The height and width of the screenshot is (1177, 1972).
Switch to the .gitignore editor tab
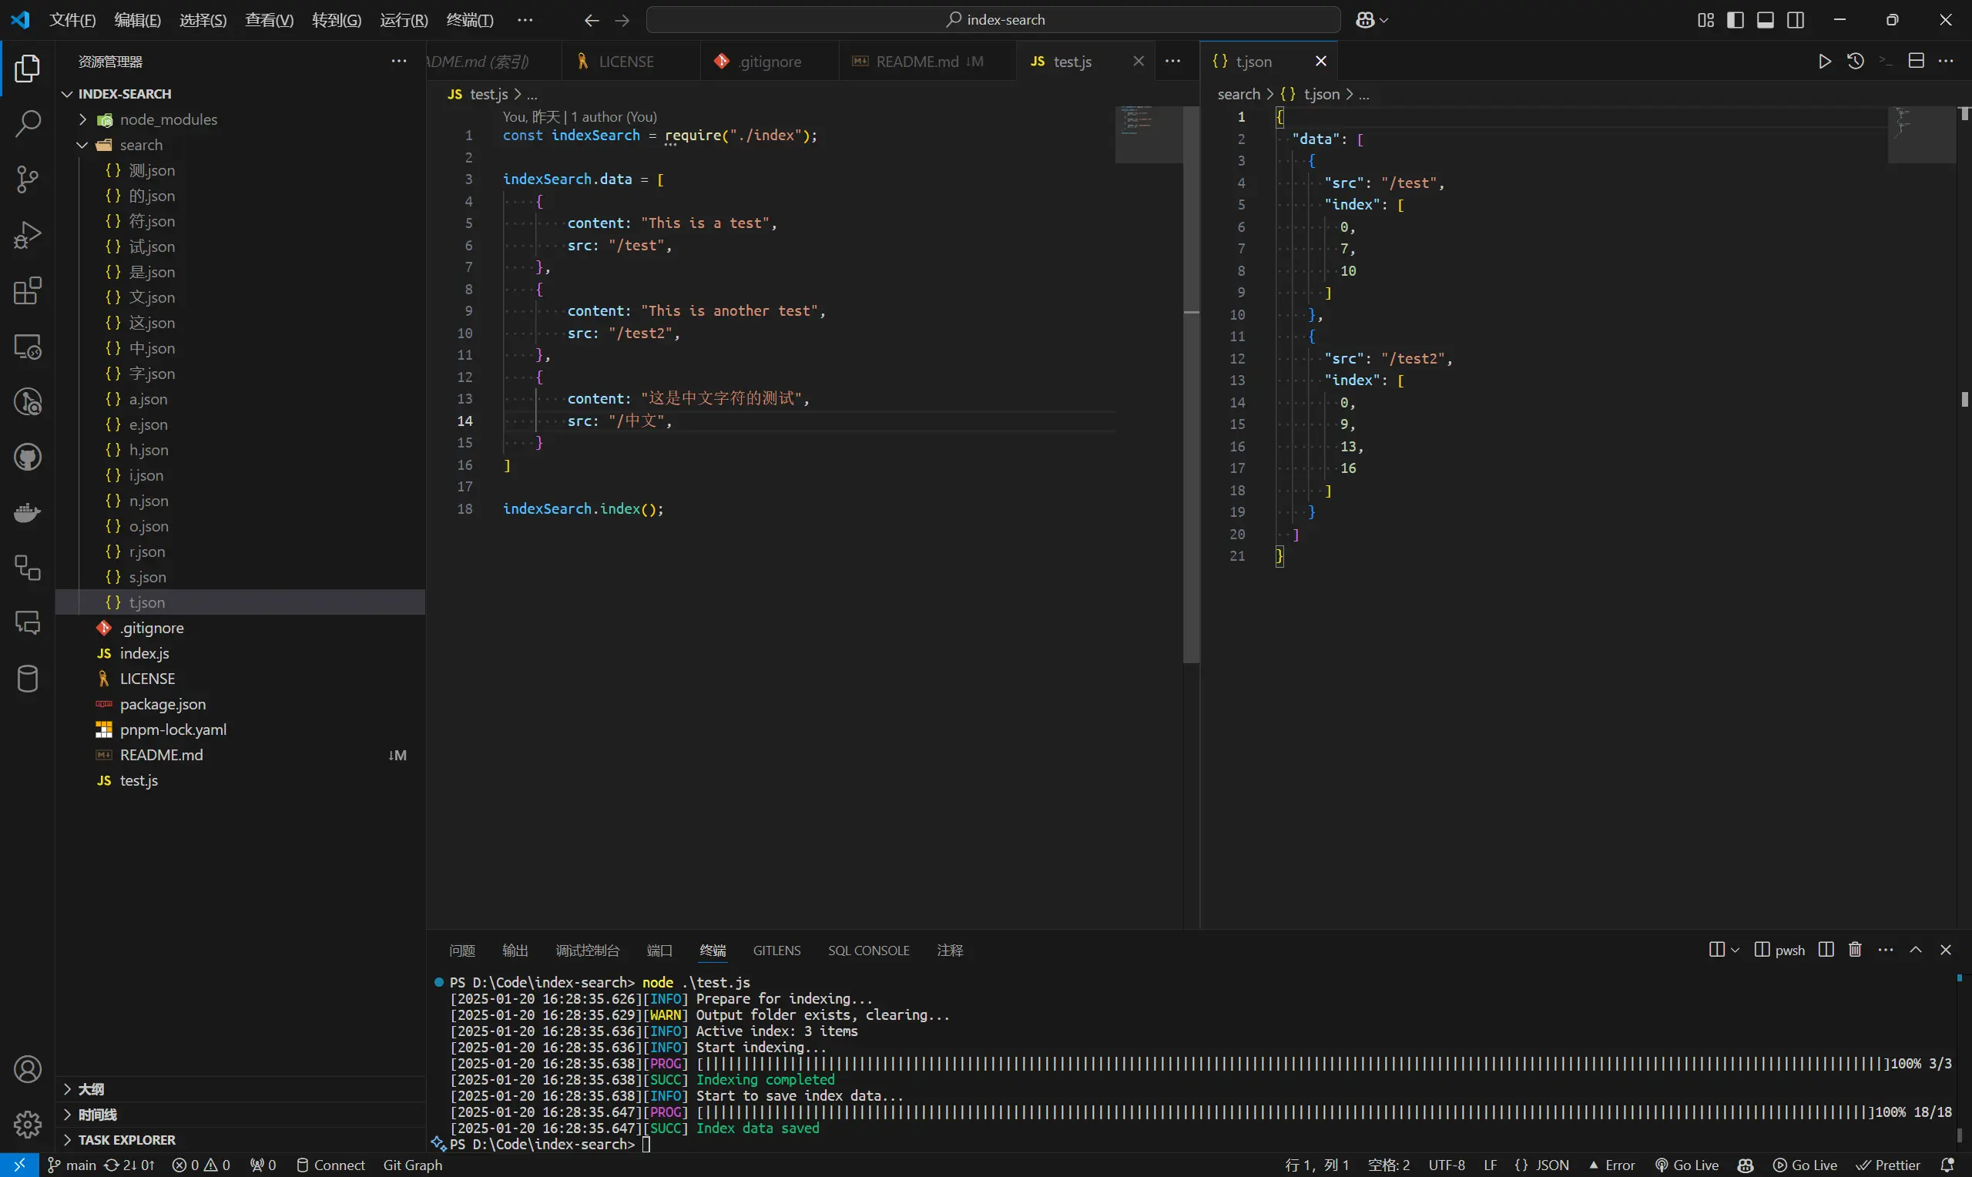[769, 61]
